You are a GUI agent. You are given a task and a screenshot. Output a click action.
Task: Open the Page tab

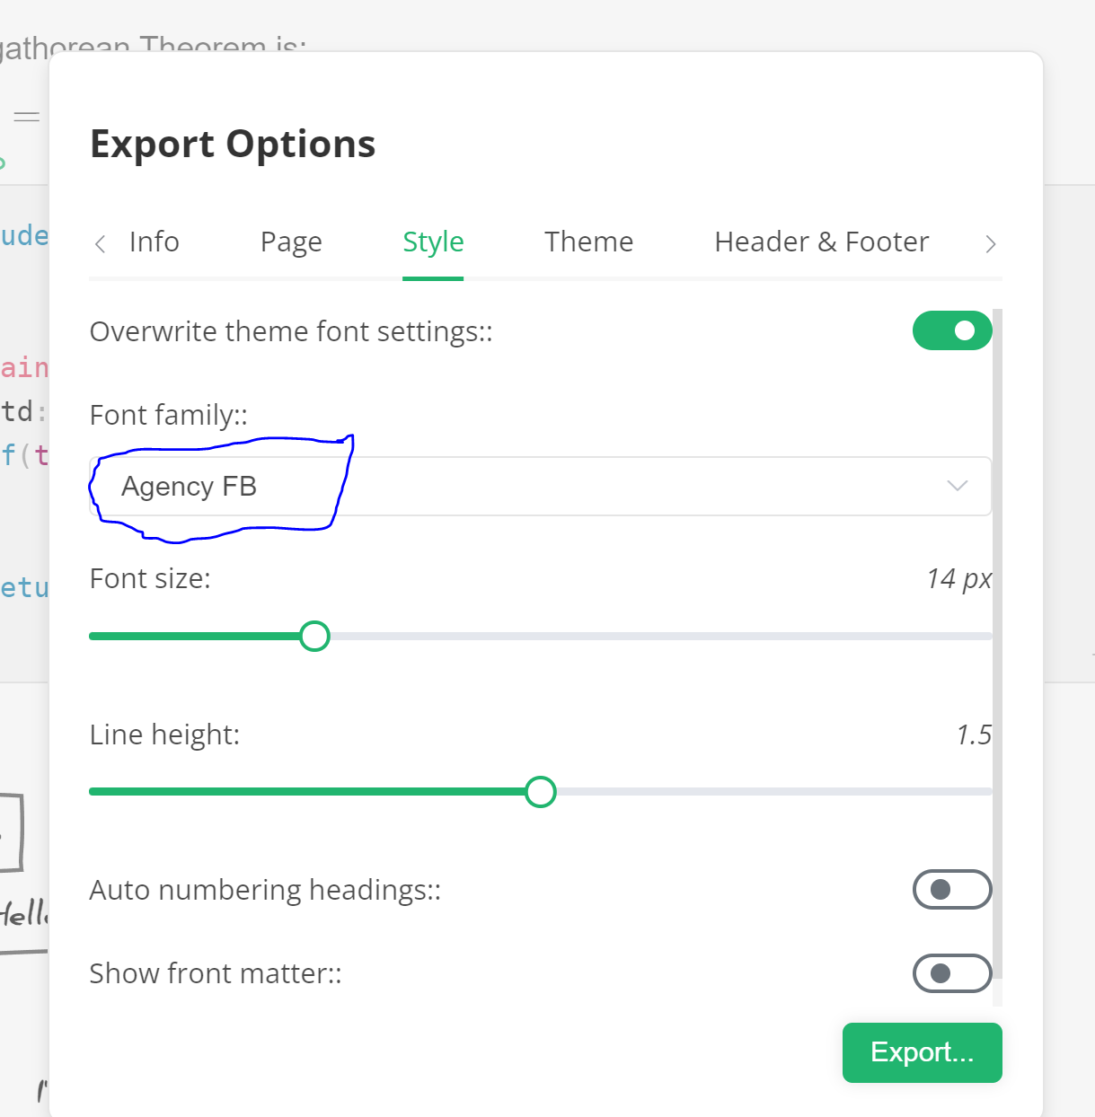point(291,242)
